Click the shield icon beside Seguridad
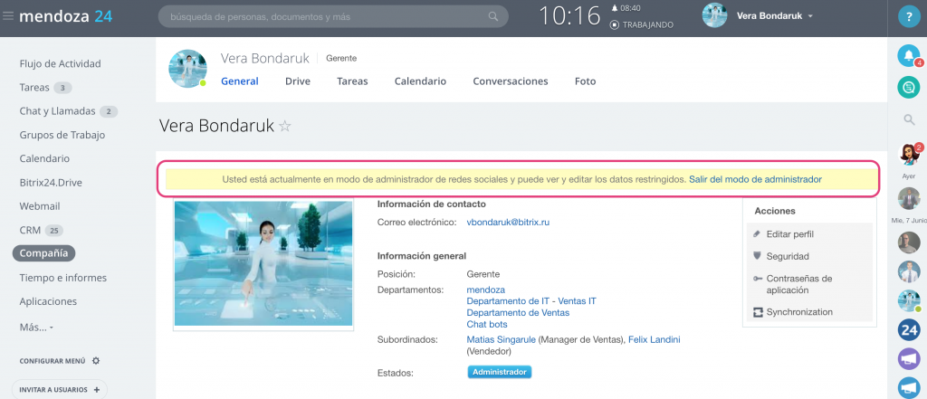This screenshot has height=399, width=927. point(758,256)
